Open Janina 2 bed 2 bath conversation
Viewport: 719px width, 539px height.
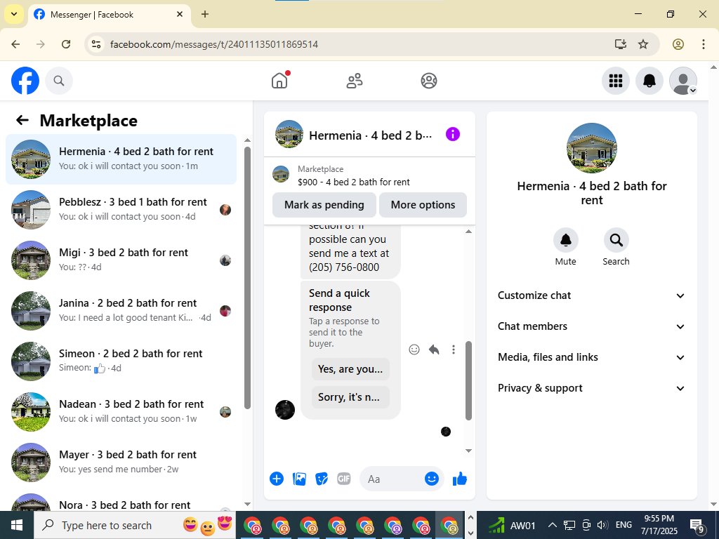click(x=121, y=310)
